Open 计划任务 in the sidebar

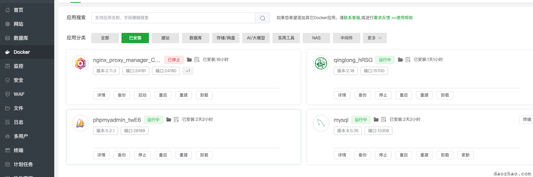coord(23,164)
